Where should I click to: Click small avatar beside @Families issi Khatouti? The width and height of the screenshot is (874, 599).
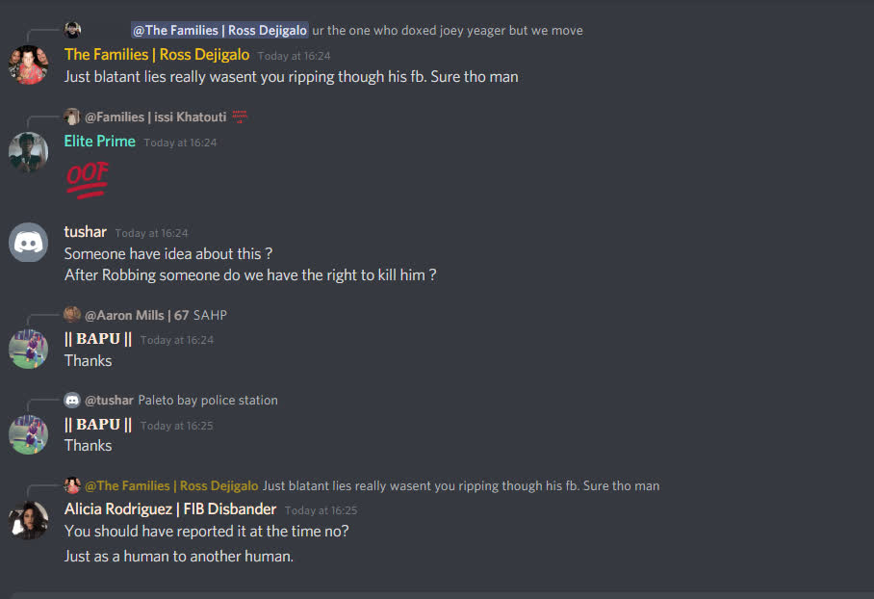(x=72, y=117)
